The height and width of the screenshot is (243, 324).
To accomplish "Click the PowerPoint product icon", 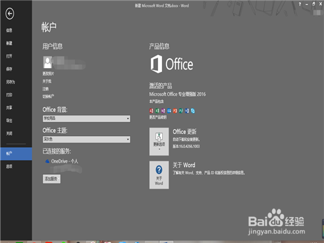I will (175, 111).
